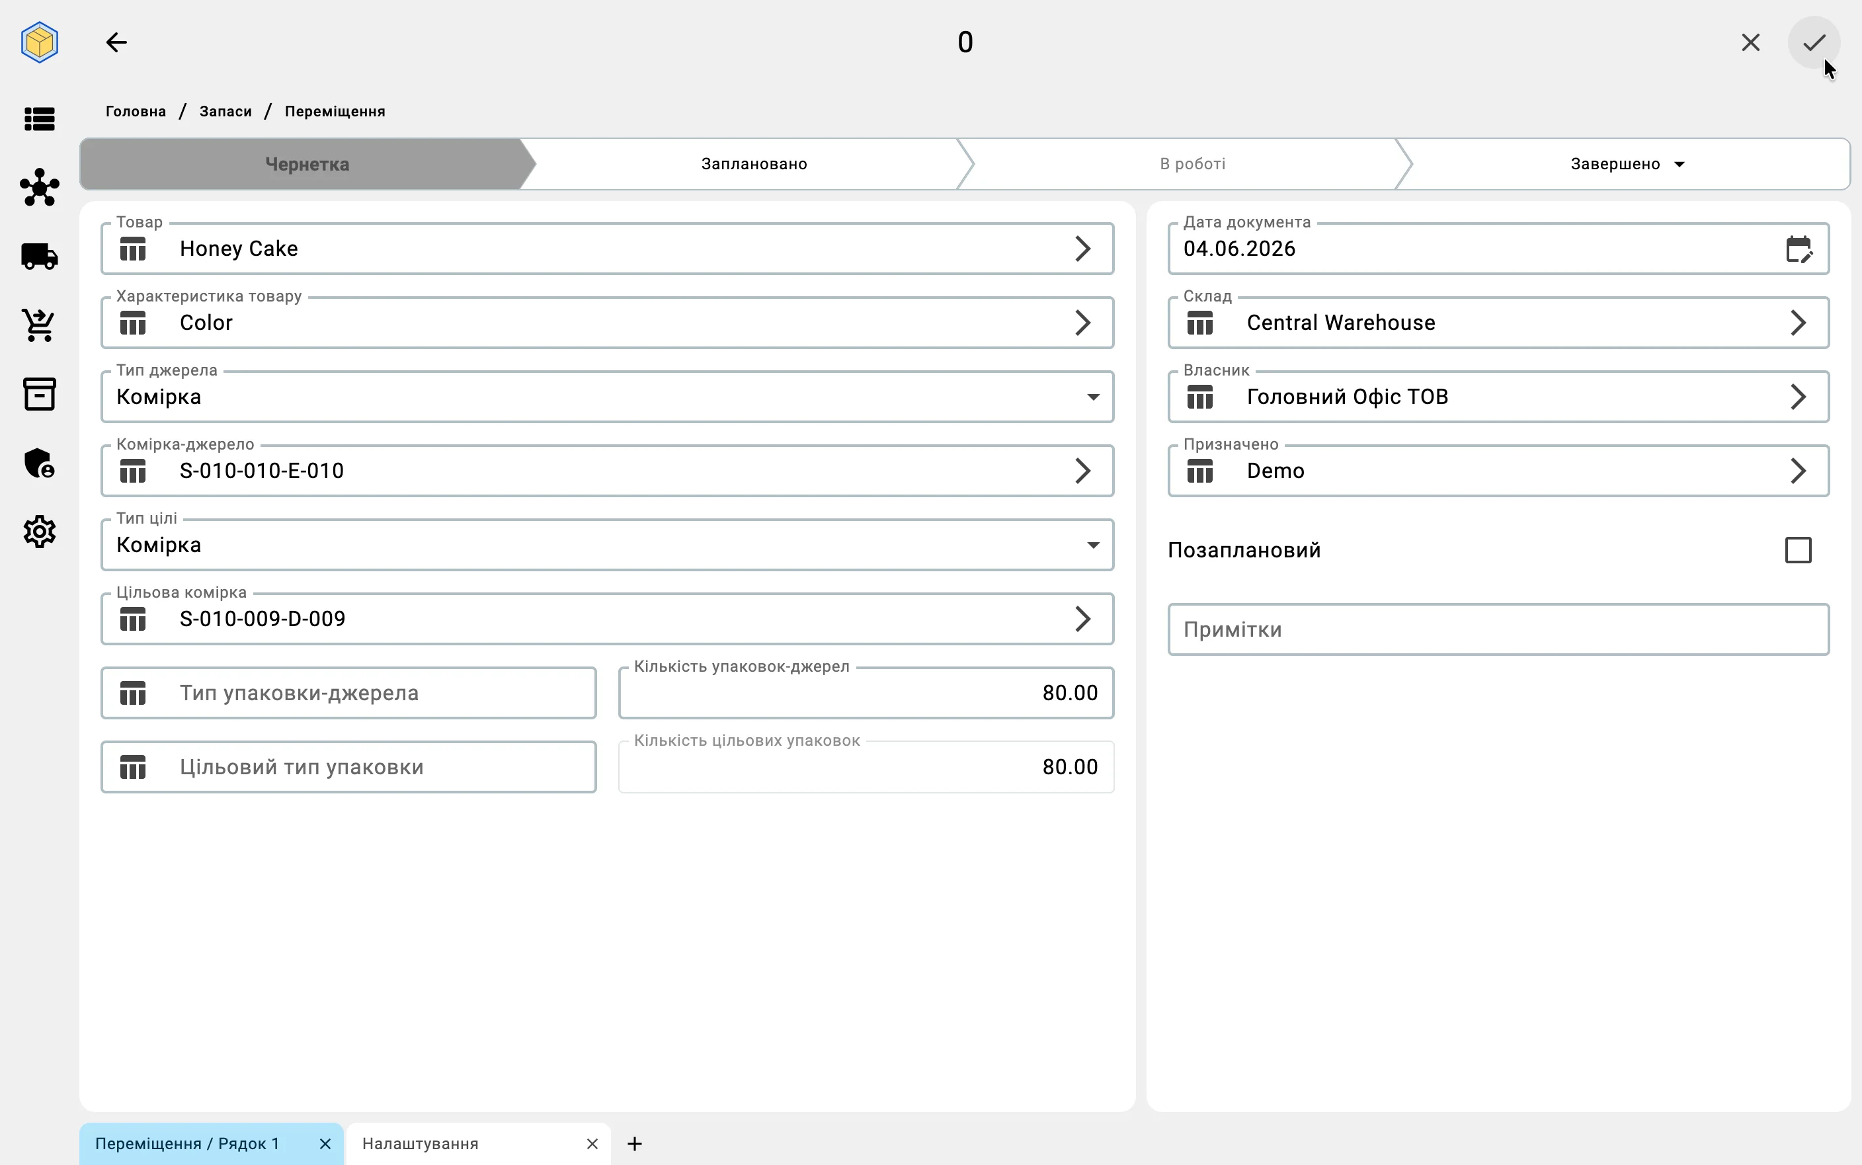Click table icon in Тип упаковки-джерела
1862x1165 pixels.
pos(134,694)
